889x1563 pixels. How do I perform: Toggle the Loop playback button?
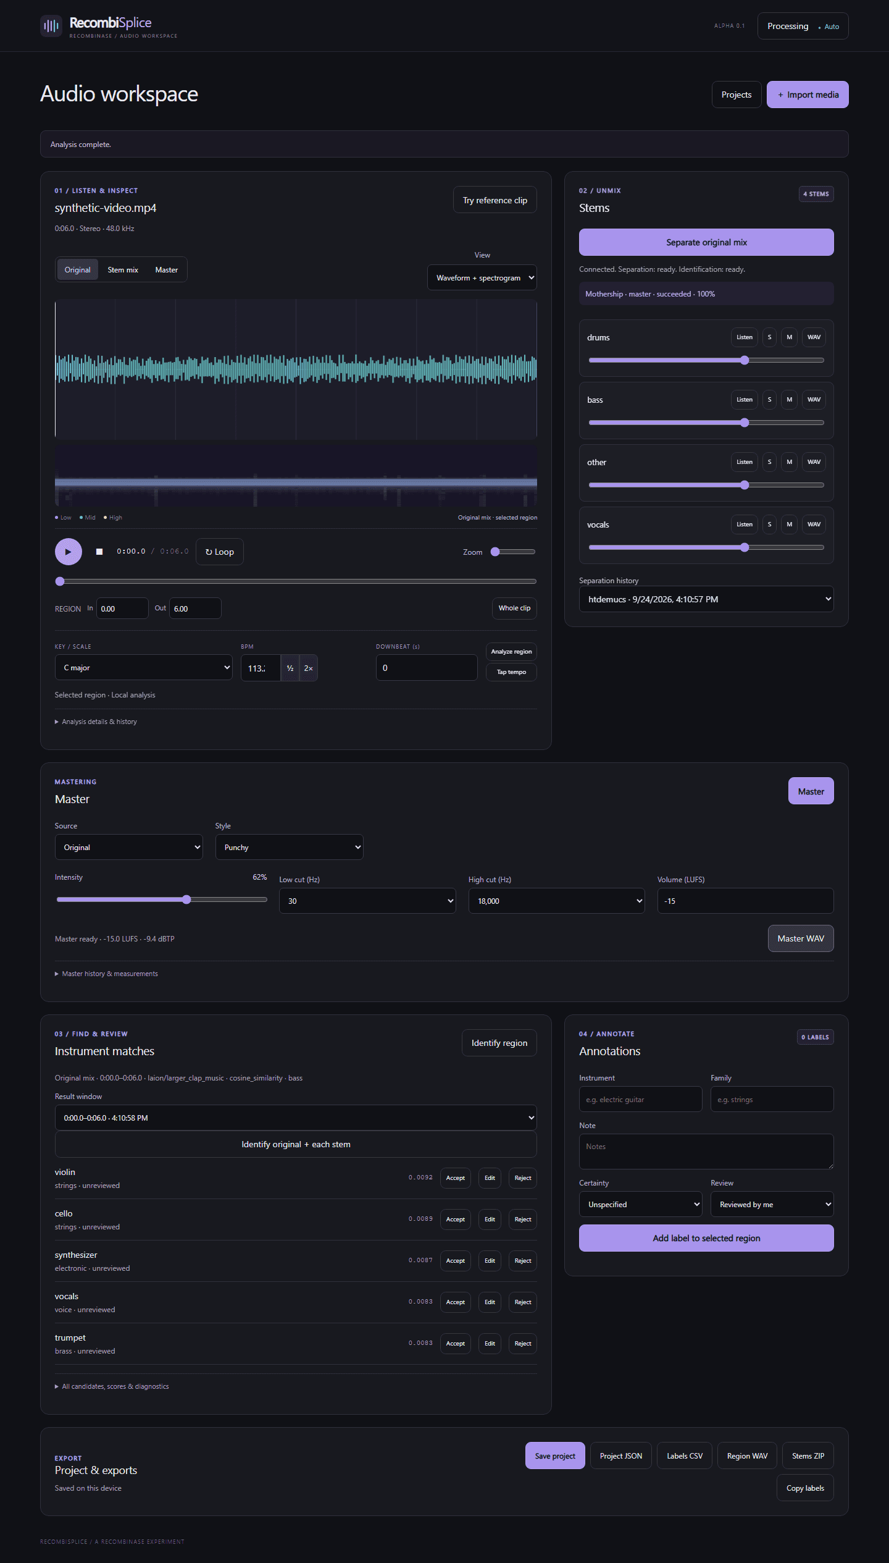220,552
